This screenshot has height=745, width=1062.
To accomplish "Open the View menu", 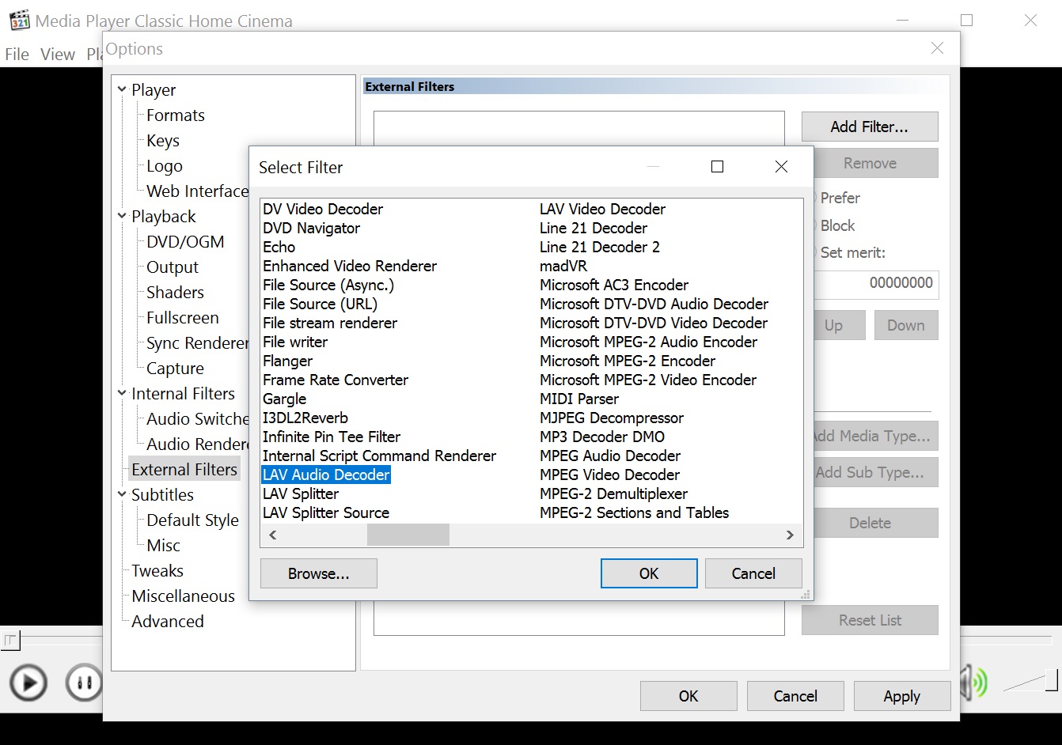I will point(58,54).
